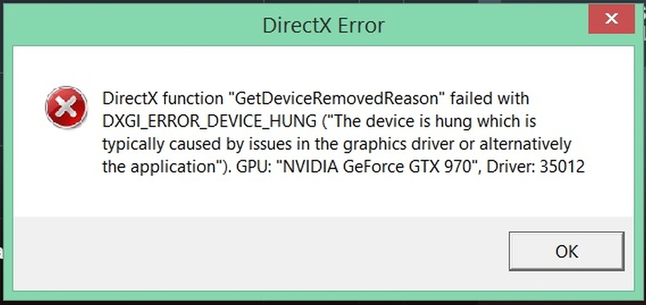Click the empty title bar area left of title
The width and height of the screenshot is (646, 305).
click(x=127, y=25)
